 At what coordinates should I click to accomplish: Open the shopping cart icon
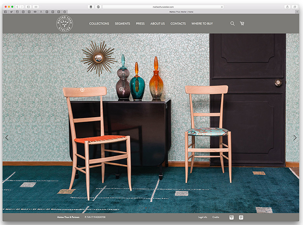pyautogui.click(x=242, y=24)
